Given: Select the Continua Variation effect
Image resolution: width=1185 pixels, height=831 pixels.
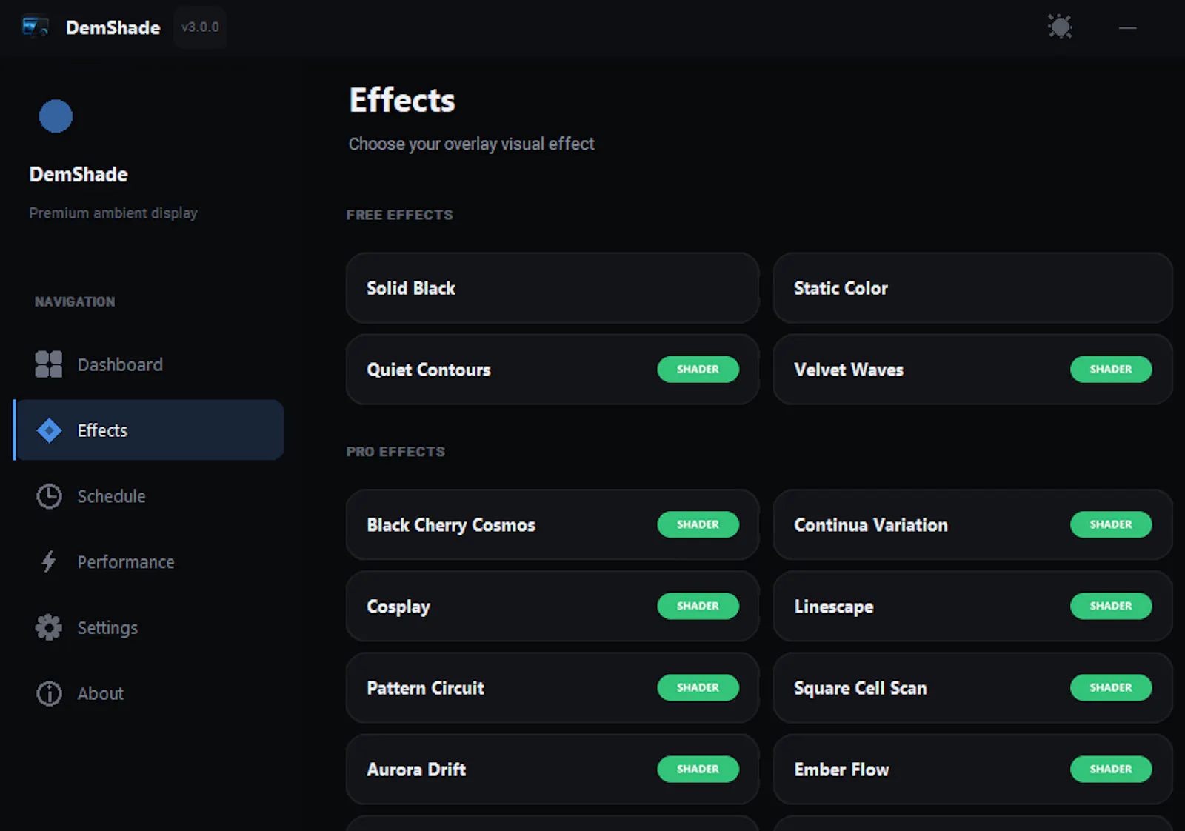Looking at the screenshot, I should tap(972, 525).
